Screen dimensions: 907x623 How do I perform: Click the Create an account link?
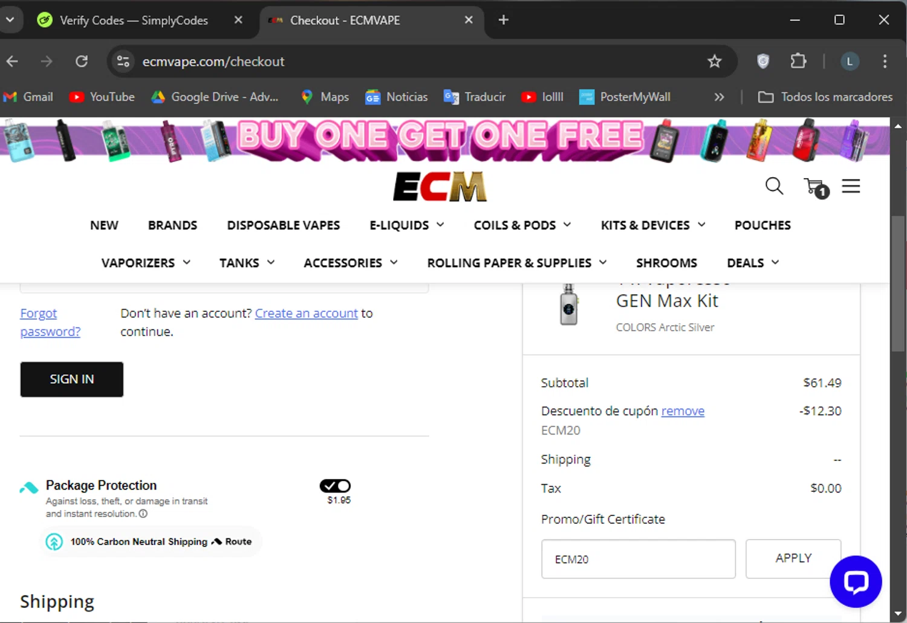click(x=306, y=313)
